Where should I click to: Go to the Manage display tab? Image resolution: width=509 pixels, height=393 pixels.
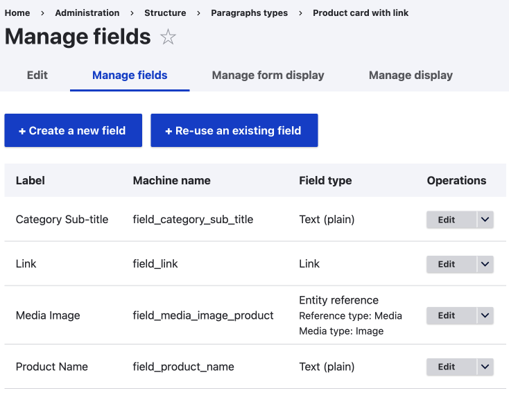coord(411,75)
